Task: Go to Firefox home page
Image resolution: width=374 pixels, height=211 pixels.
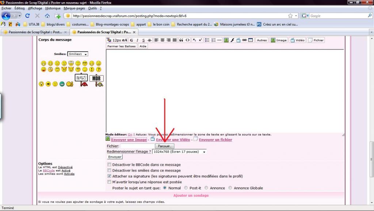Action: click(47, 16)
